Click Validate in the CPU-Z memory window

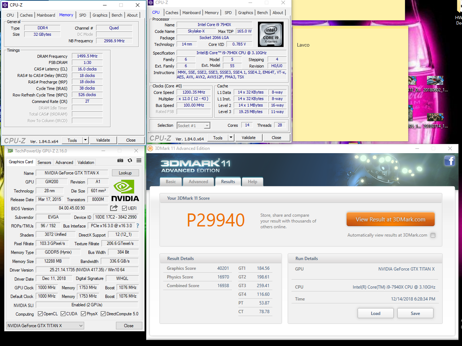click(103, 140)
